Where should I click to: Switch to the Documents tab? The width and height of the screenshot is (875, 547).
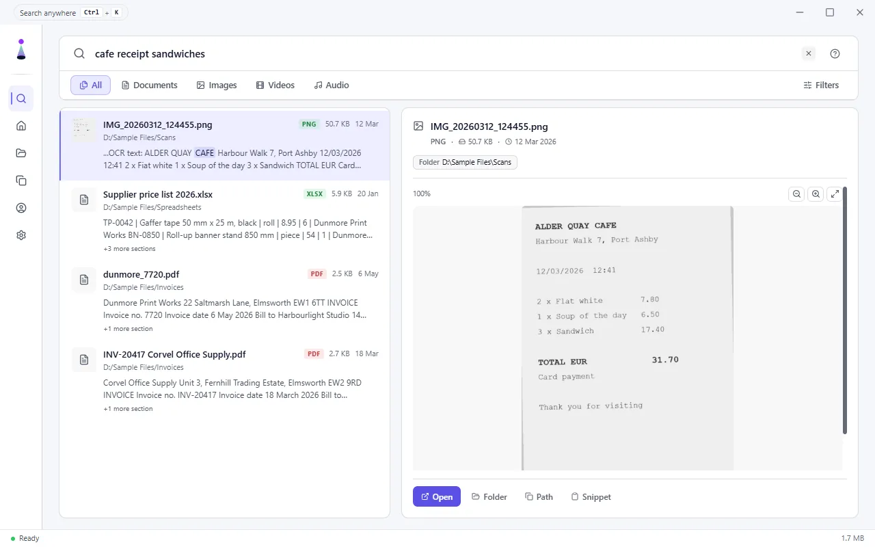[x=150, y=85]
